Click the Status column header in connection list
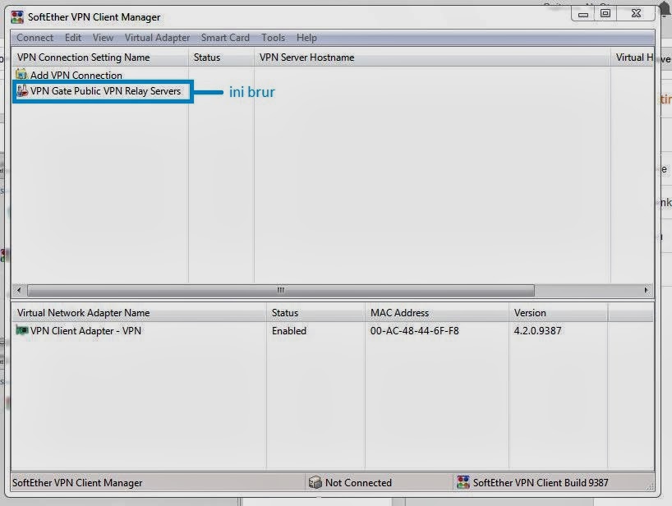The image size is (672, 506). click(x=221, y=57)
